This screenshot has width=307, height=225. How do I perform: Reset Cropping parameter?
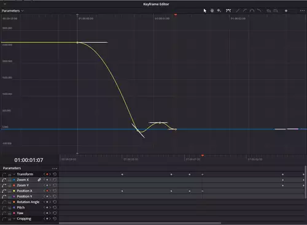[x=55, y=219]
